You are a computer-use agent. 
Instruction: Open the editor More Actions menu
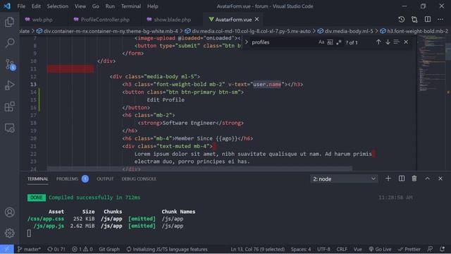tap(440, 19)
